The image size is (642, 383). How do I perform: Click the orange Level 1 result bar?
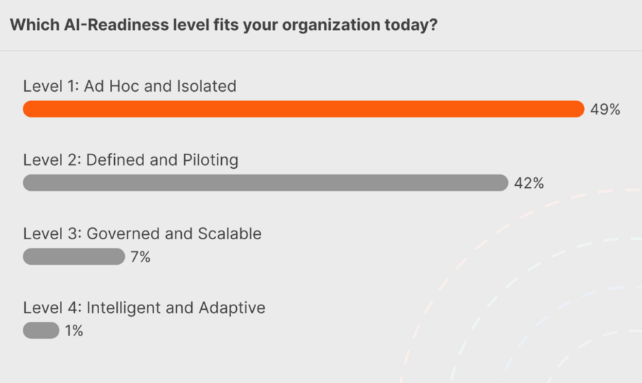(303, 109)
